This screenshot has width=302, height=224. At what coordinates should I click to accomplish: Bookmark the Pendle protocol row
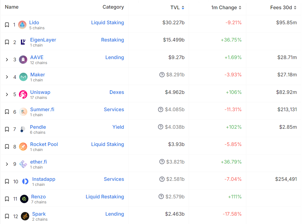(x=7, y=129)
